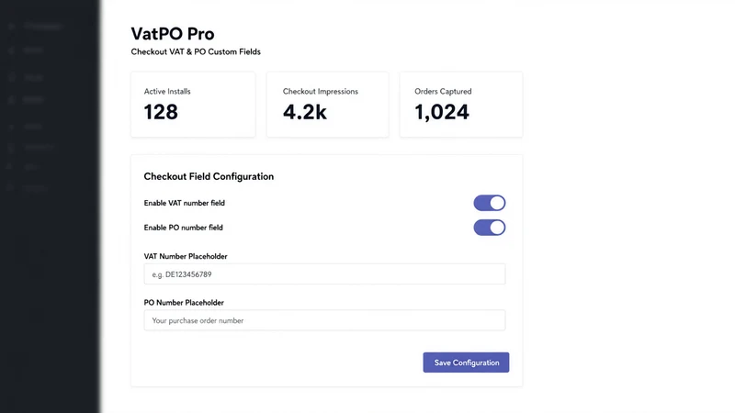Click the VAT Number Placeholder input
Screen dimensions: 735x413
coord(324,273)
